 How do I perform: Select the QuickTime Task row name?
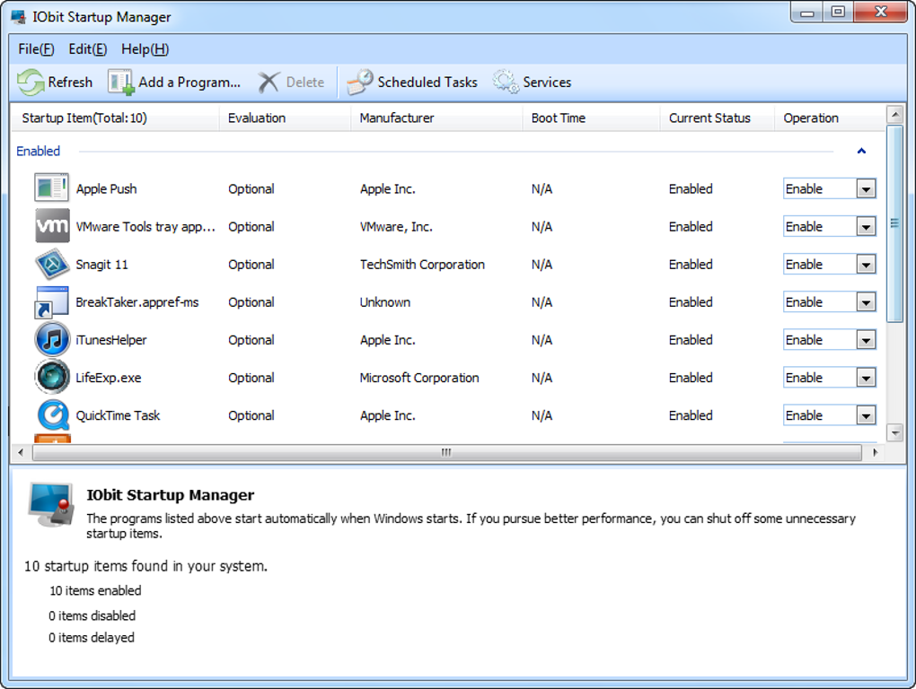point(118,416)
